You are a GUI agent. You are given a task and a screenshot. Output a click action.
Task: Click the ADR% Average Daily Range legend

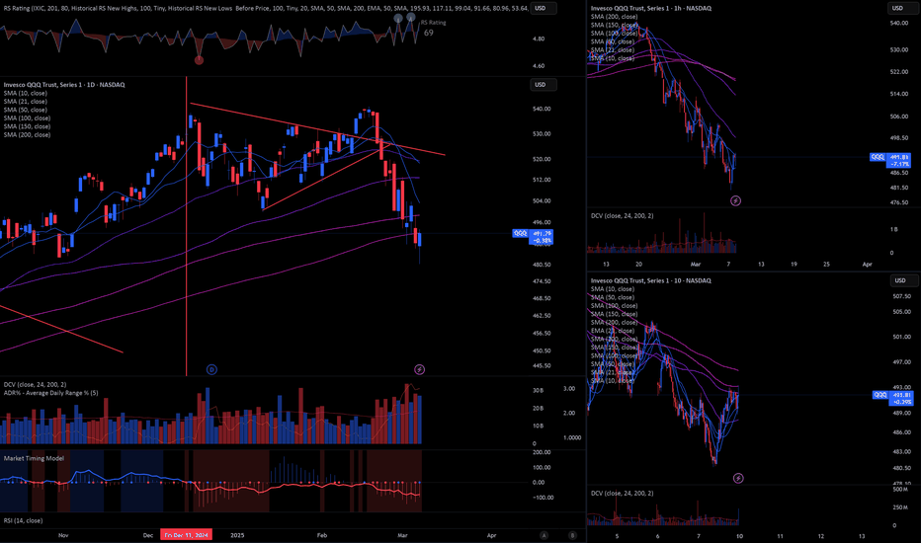click(50, 393)
